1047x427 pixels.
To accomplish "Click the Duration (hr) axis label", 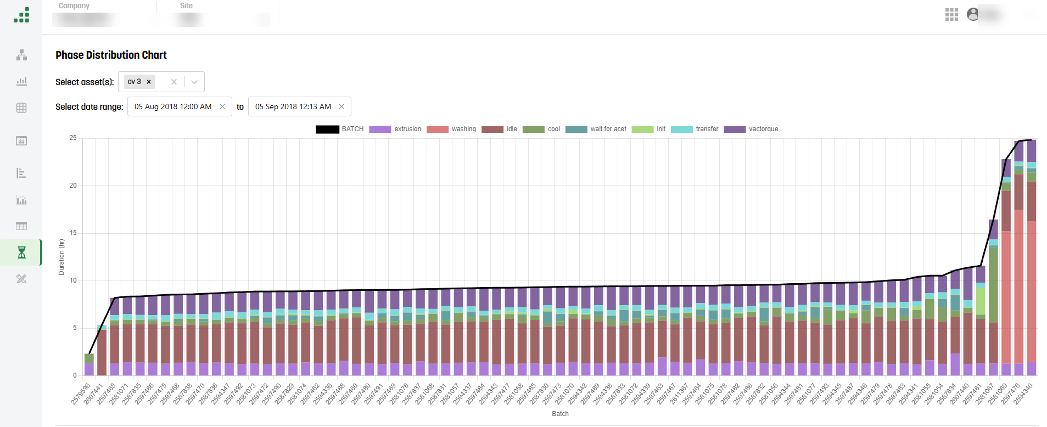I will coord(61,257).
